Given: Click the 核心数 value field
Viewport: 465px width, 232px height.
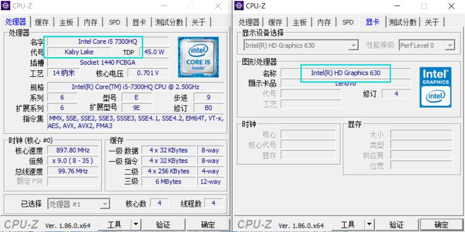Looking at the screenshot, I should pos(159,204).
